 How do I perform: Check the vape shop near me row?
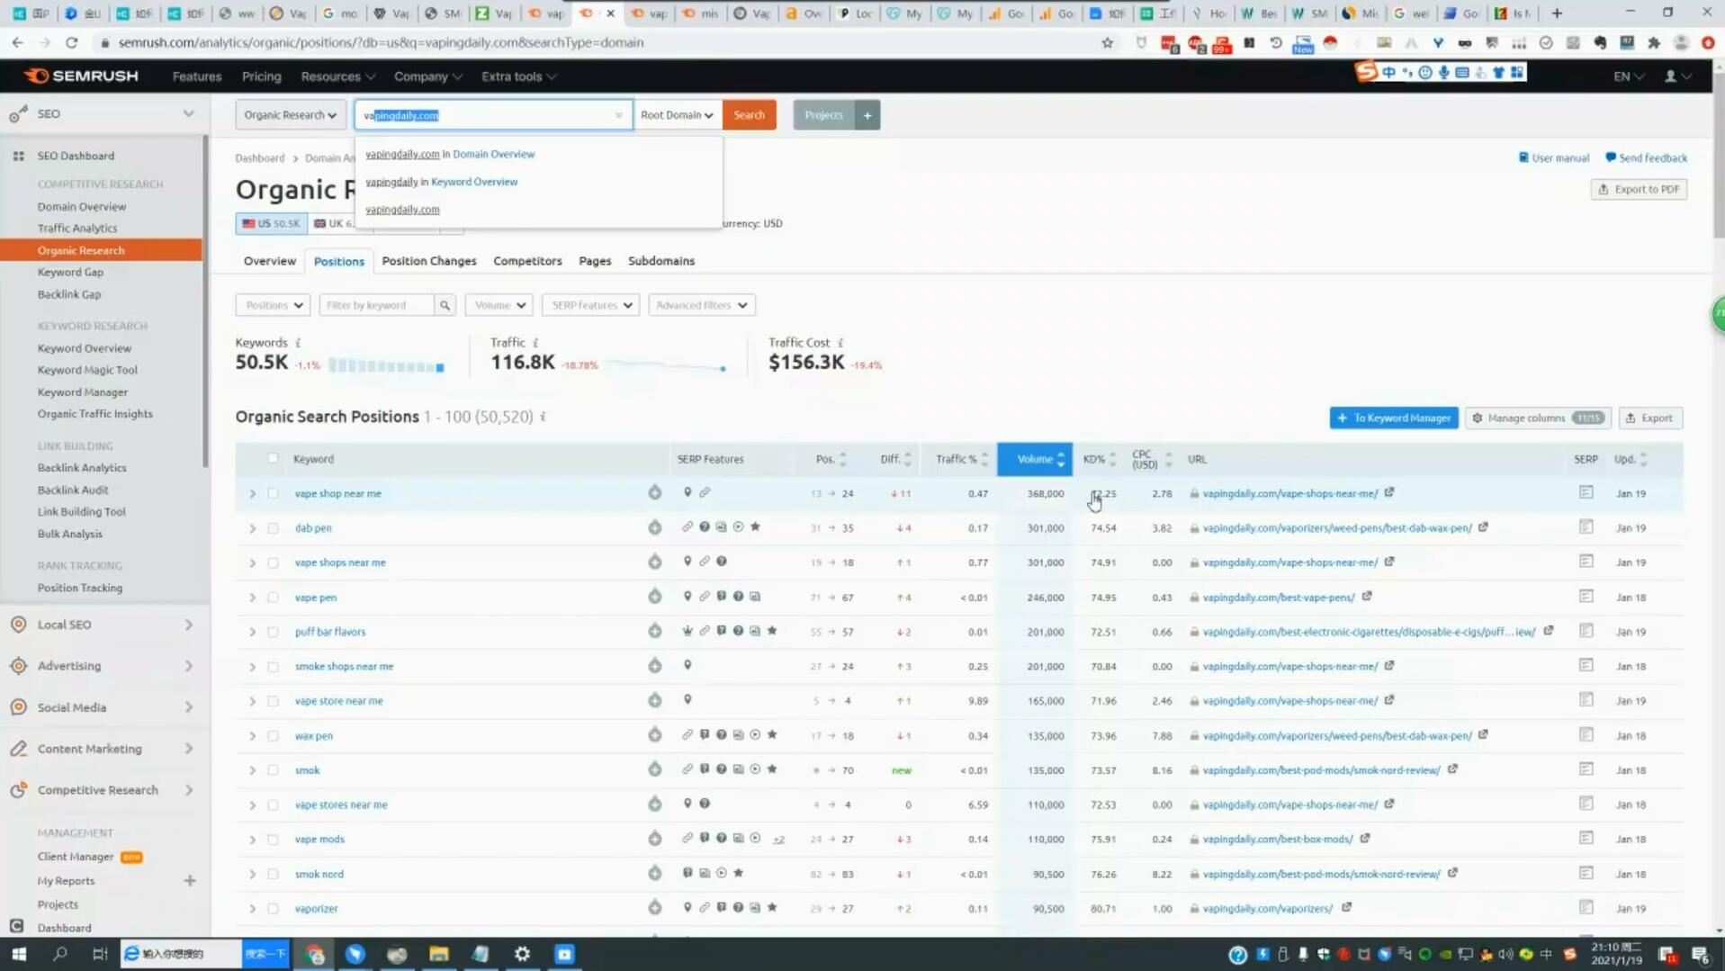pyautogui.click(x=273, y=493)
